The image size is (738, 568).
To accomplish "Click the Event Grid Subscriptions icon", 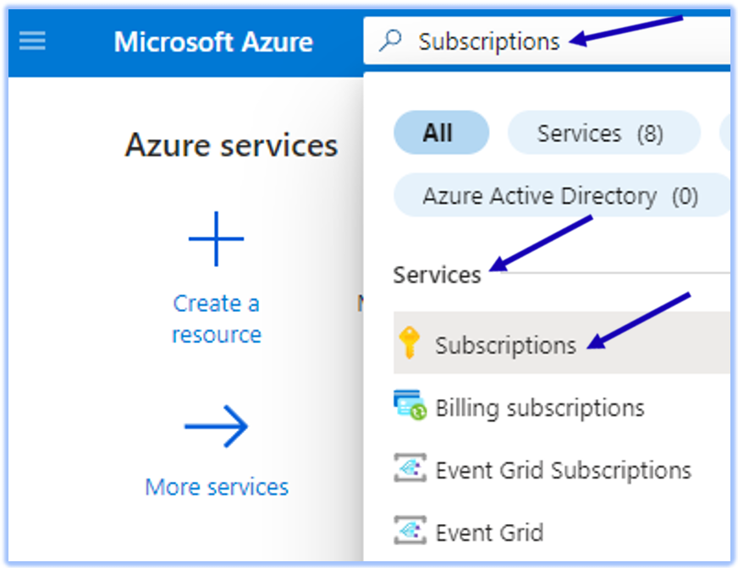I will [410, 469].
